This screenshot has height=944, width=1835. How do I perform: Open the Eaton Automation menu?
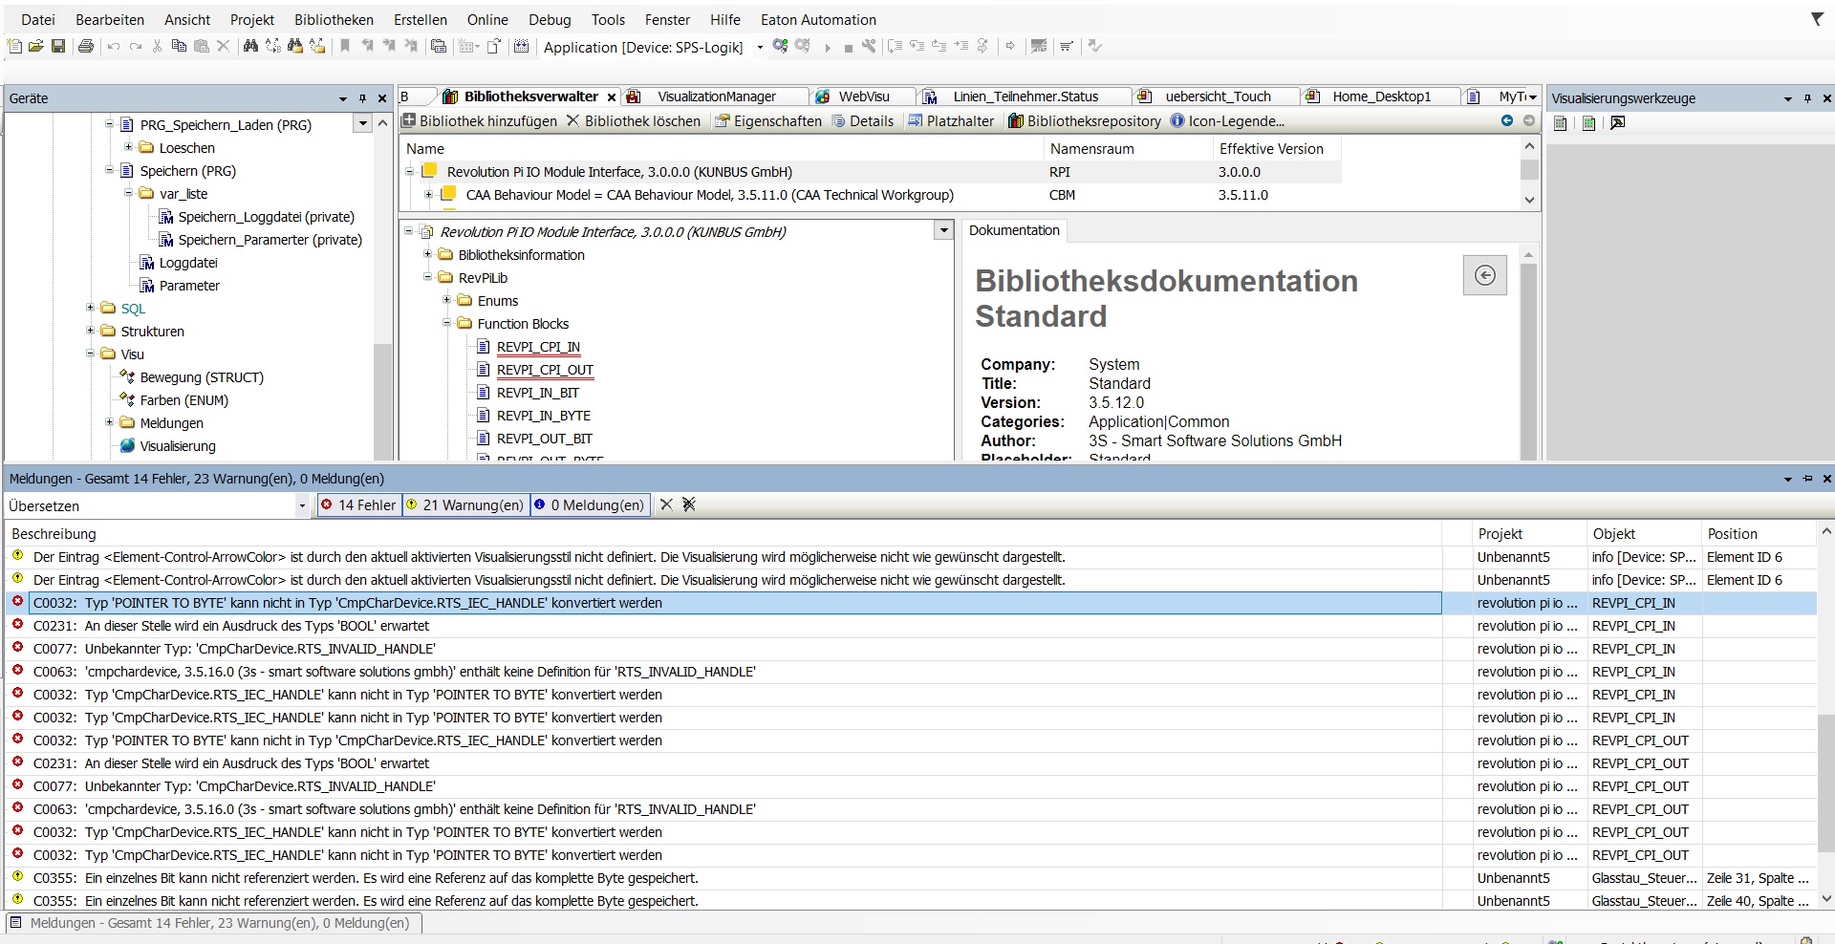pos(818,19)
